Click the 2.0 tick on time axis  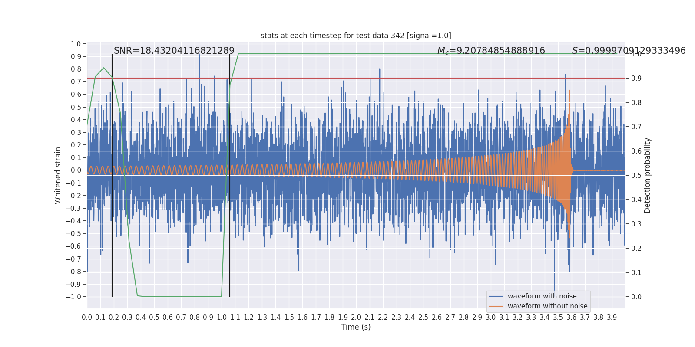pos(356,318)
